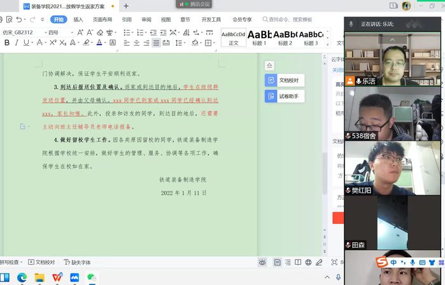The width and height of the screenshot is (445, 285).
Task: Align text right
Action: point(146,43)
